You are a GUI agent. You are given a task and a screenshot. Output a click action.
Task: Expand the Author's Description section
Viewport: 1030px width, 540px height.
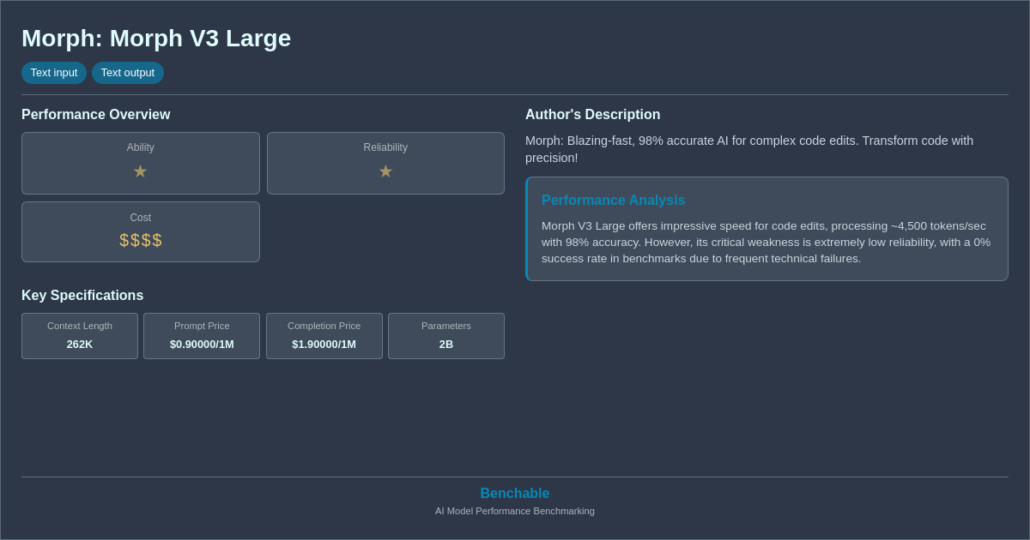coord(592,114)
